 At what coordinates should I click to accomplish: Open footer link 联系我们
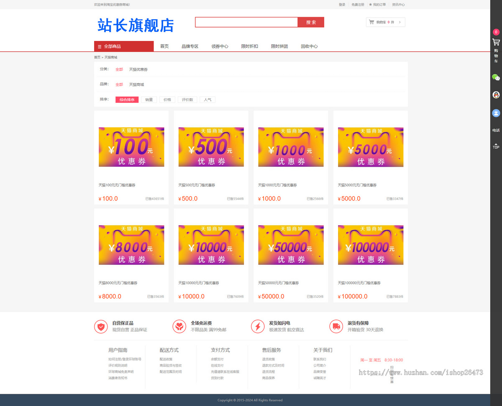point(320,359)
